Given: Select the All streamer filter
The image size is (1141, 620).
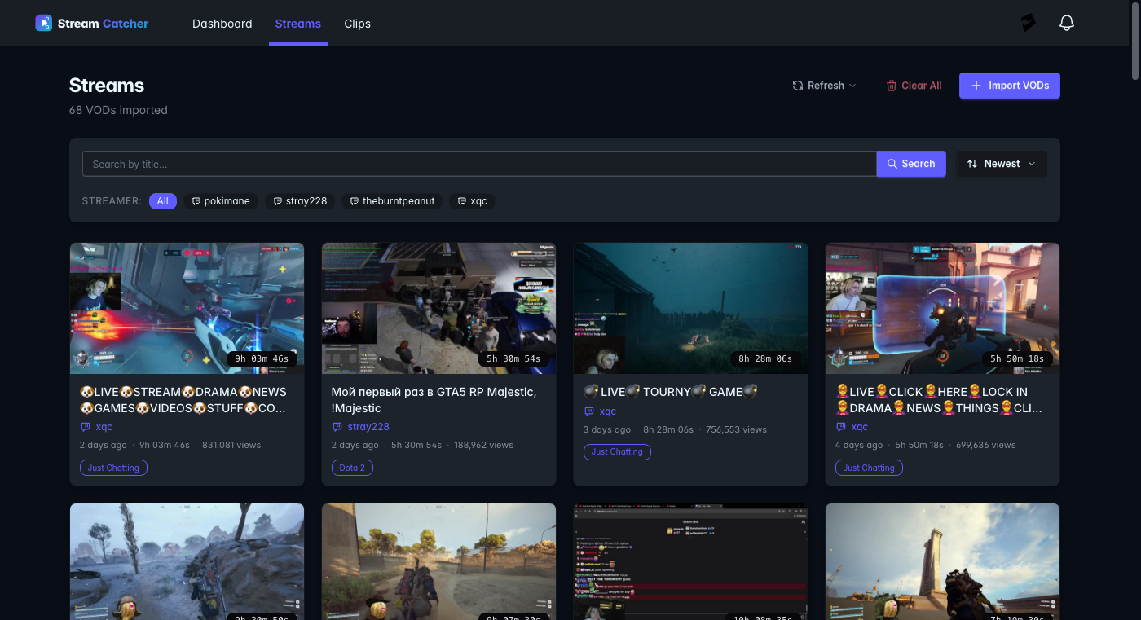Looking at the screenshot, I should pyautogui.click(x=162, y=200).
